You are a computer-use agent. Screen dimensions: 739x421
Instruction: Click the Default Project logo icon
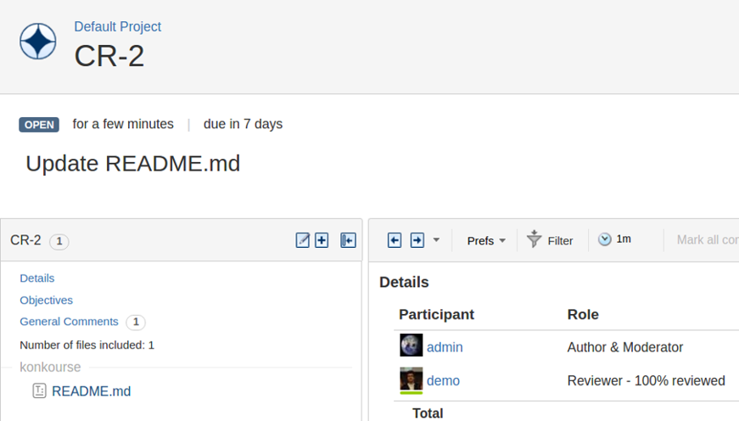(x=38, y=42)
